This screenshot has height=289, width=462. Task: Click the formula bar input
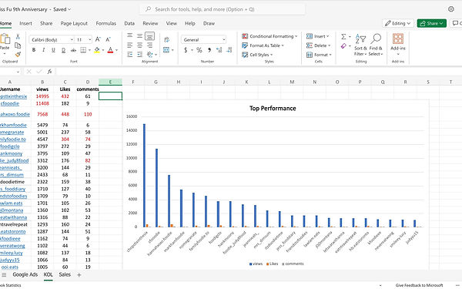click(x=258, y=72)
